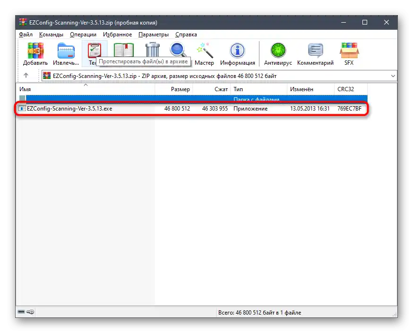Select the parent folder row icon
The height and width of the screenshot is (333, 413).
[22, 98]
